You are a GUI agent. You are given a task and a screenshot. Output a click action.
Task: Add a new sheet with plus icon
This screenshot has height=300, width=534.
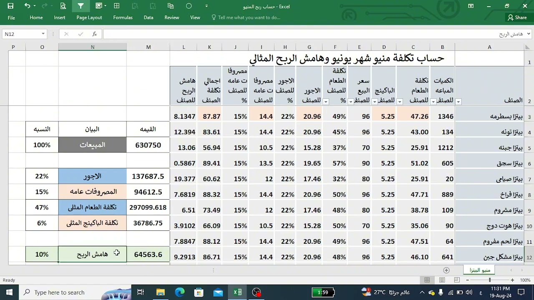(446, 270)
